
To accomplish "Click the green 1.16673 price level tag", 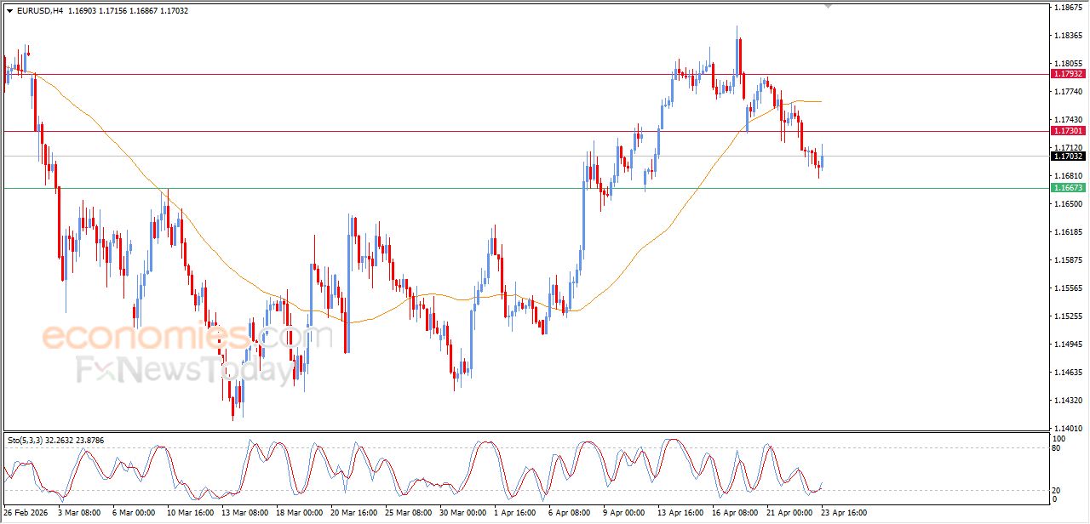I will pyautogui.click(x=1068, y=188).
